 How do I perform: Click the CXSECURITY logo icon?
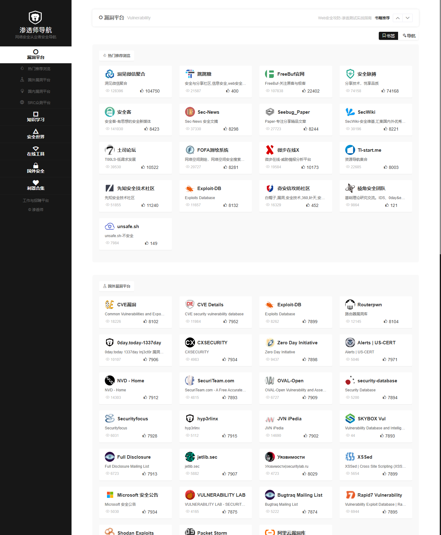point(190,342)
